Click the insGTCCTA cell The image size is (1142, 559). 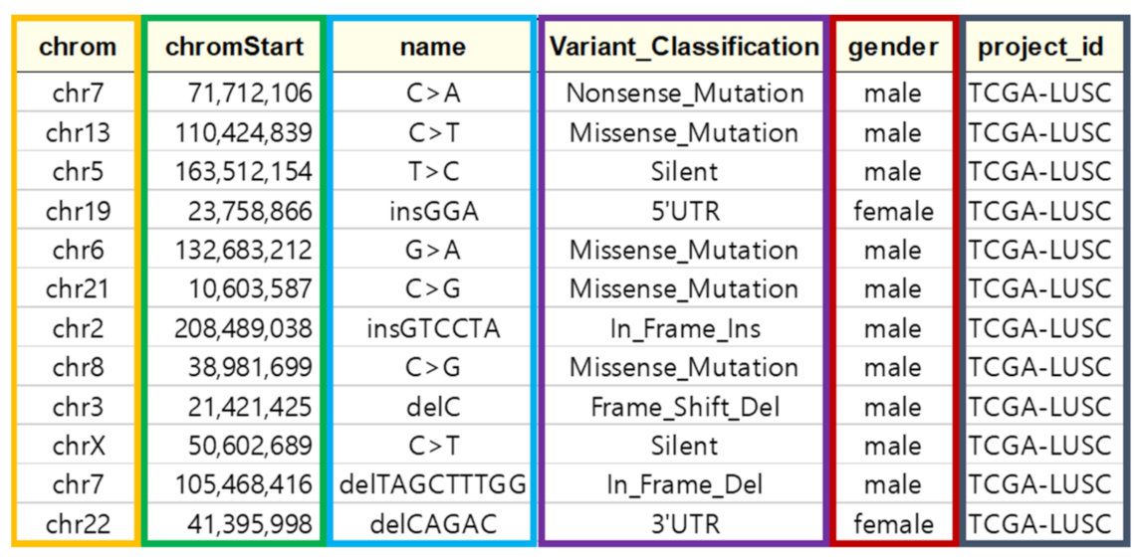tap(433, 328)
